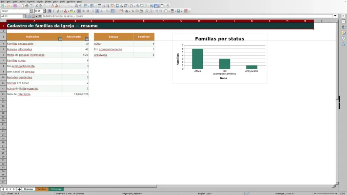Click the Merge and Center Cells icon

click(x=113, y=11)
